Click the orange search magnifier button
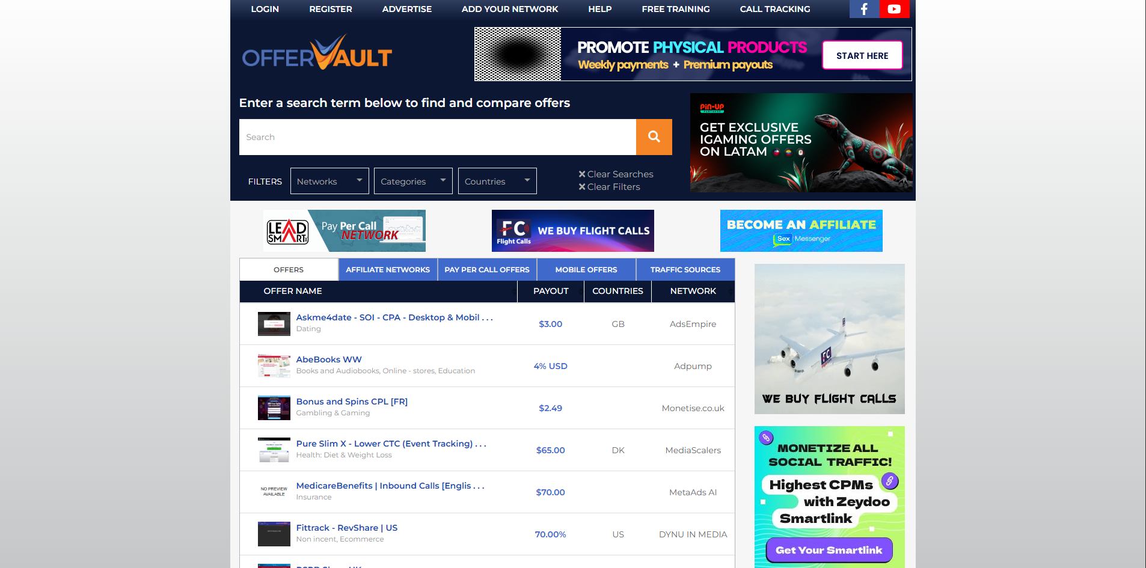The width and height of the screenshot is (1146, 568). click(x=654, y=137)
